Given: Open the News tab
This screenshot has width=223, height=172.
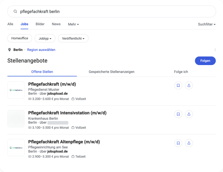Looking at the screenshot, I should (56, 24).
